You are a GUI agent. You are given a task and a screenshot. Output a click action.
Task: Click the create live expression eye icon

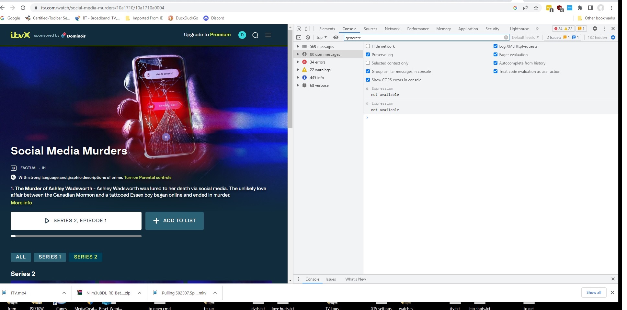click(336, 38)
